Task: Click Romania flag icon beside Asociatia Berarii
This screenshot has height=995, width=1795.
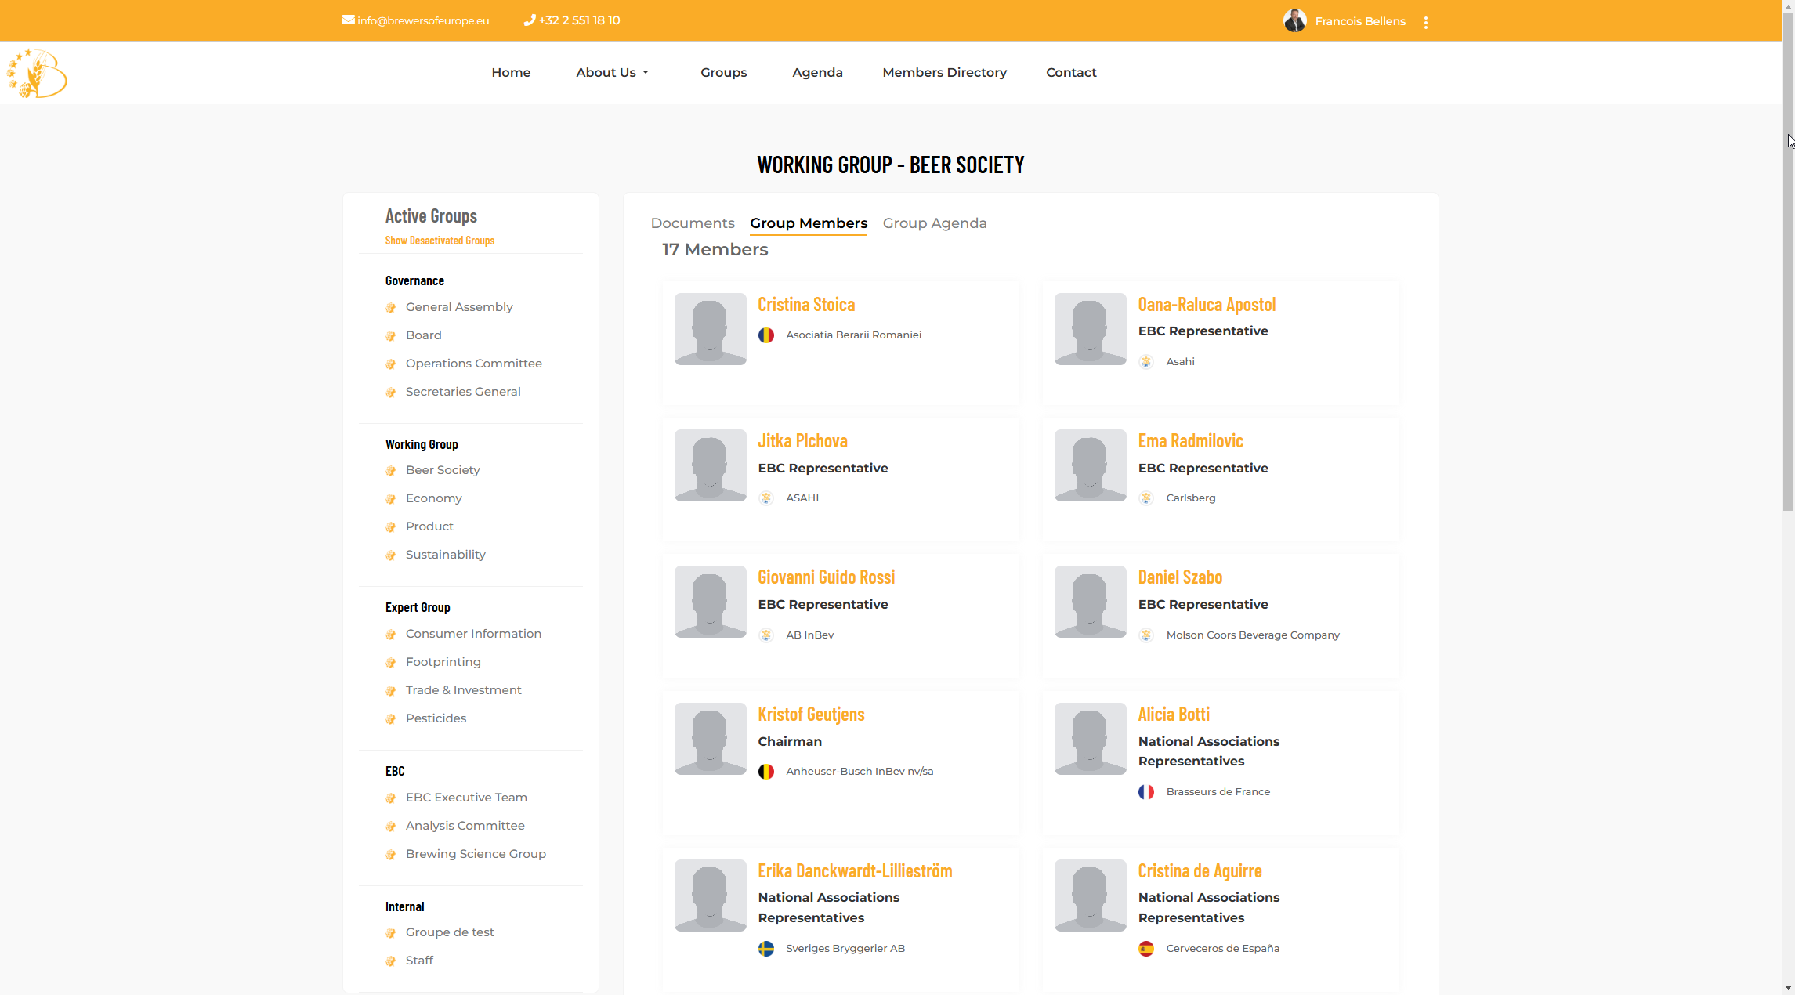Action: (x=766, y=335)
